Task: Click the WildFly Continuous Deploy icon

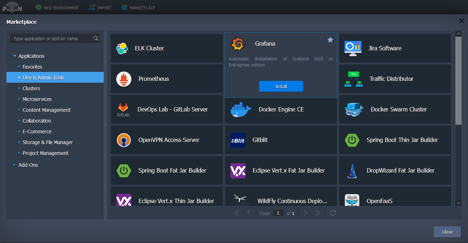Action: (240, 200)
